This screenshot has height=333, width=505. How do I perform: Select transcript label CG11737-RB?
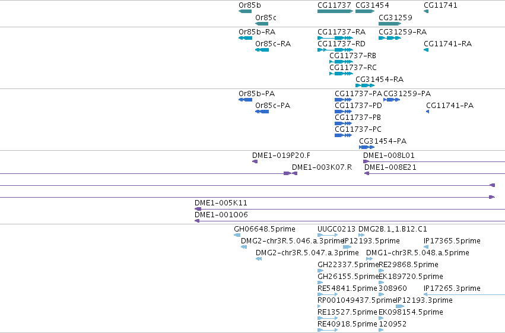(352, 56)
